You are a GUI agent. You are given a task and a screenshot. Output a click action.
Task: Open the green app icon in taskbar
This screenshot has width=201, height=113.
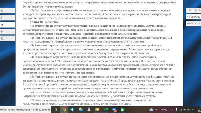click(122, 110)
